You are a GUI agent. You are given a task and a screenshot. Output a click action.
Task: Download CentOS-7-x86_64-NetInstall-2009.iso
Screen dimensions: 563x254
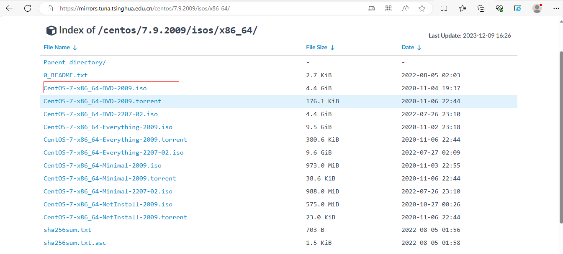click(108, 204)
